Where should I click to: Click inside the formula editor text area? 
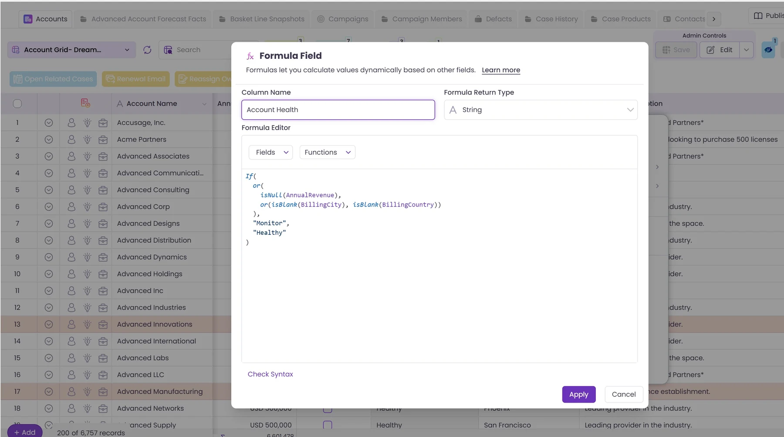coord(439,265)
